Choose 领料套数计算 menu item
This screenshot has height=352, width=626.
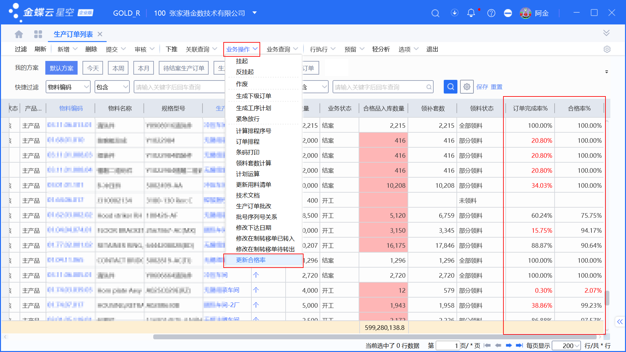tap(254, 163)
